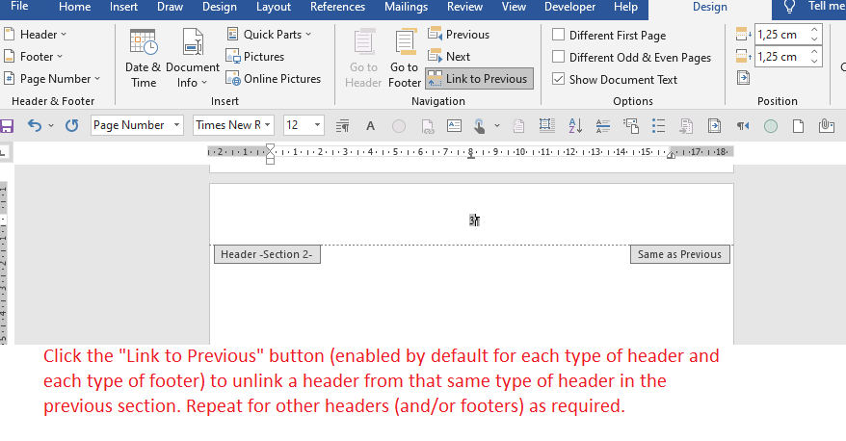846x441 pixels.
Task: Click the letter A font icon in toolbar
Action: tap(370, 126)
